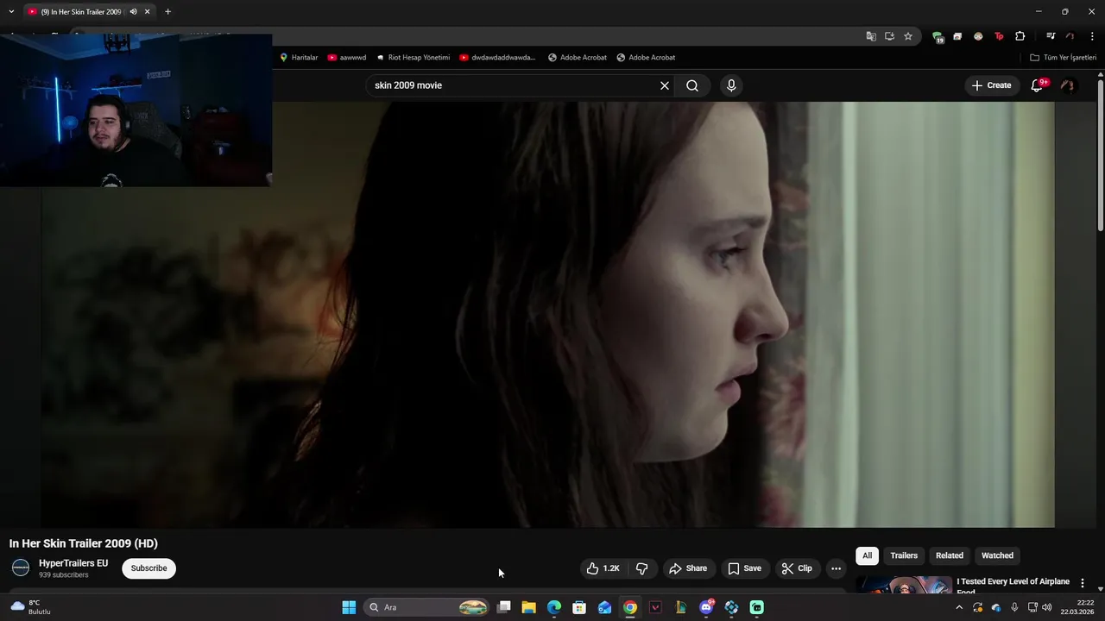Save the video to a playlist
This screenshot has height=621, width=1105.
(x=744, y=568)
